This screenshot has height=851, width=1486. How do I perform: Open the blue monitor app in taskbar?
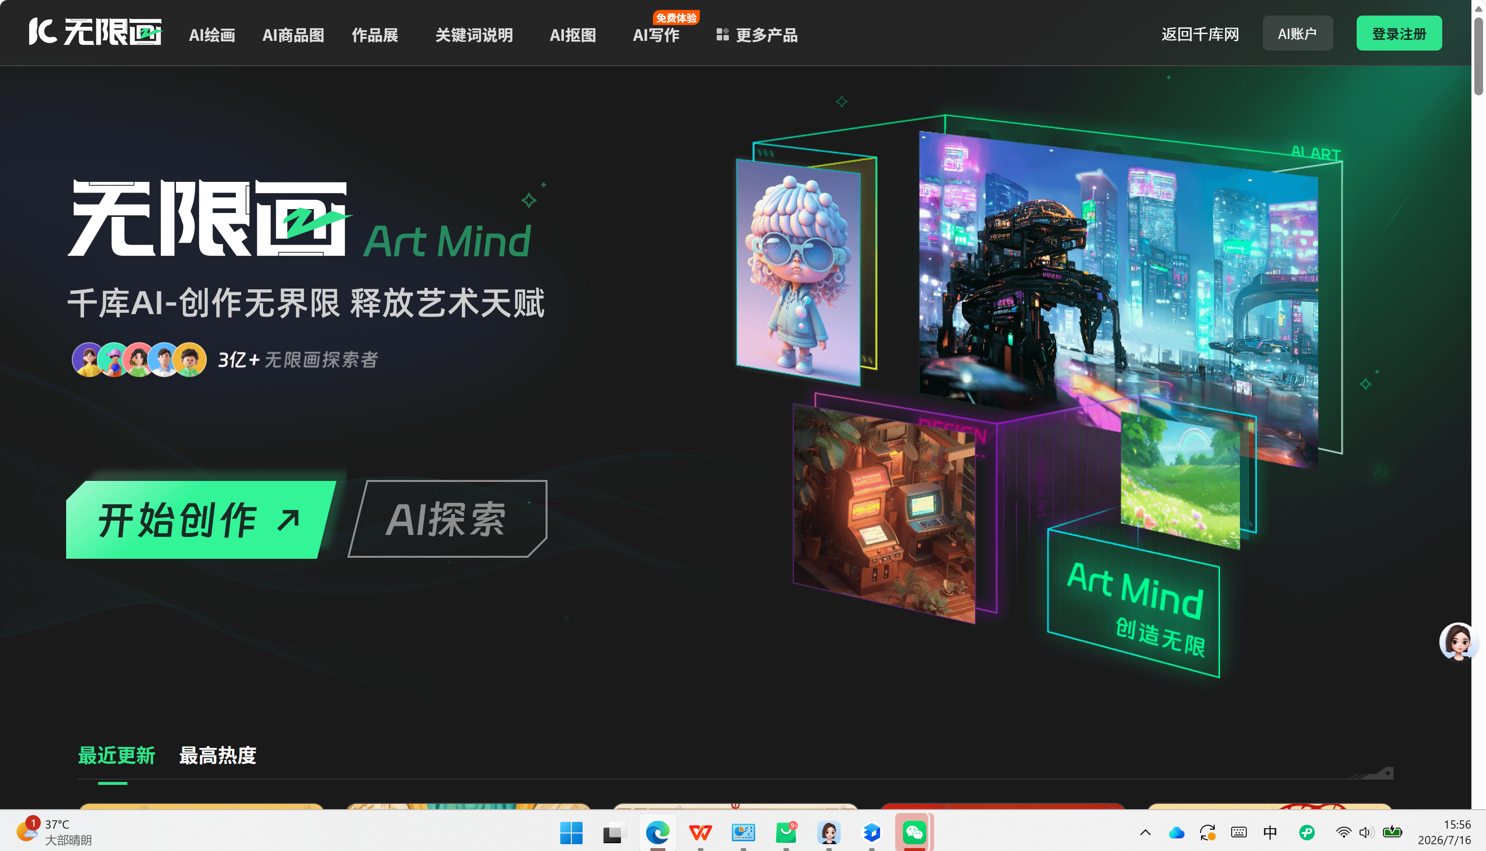(x=743, y=833)
